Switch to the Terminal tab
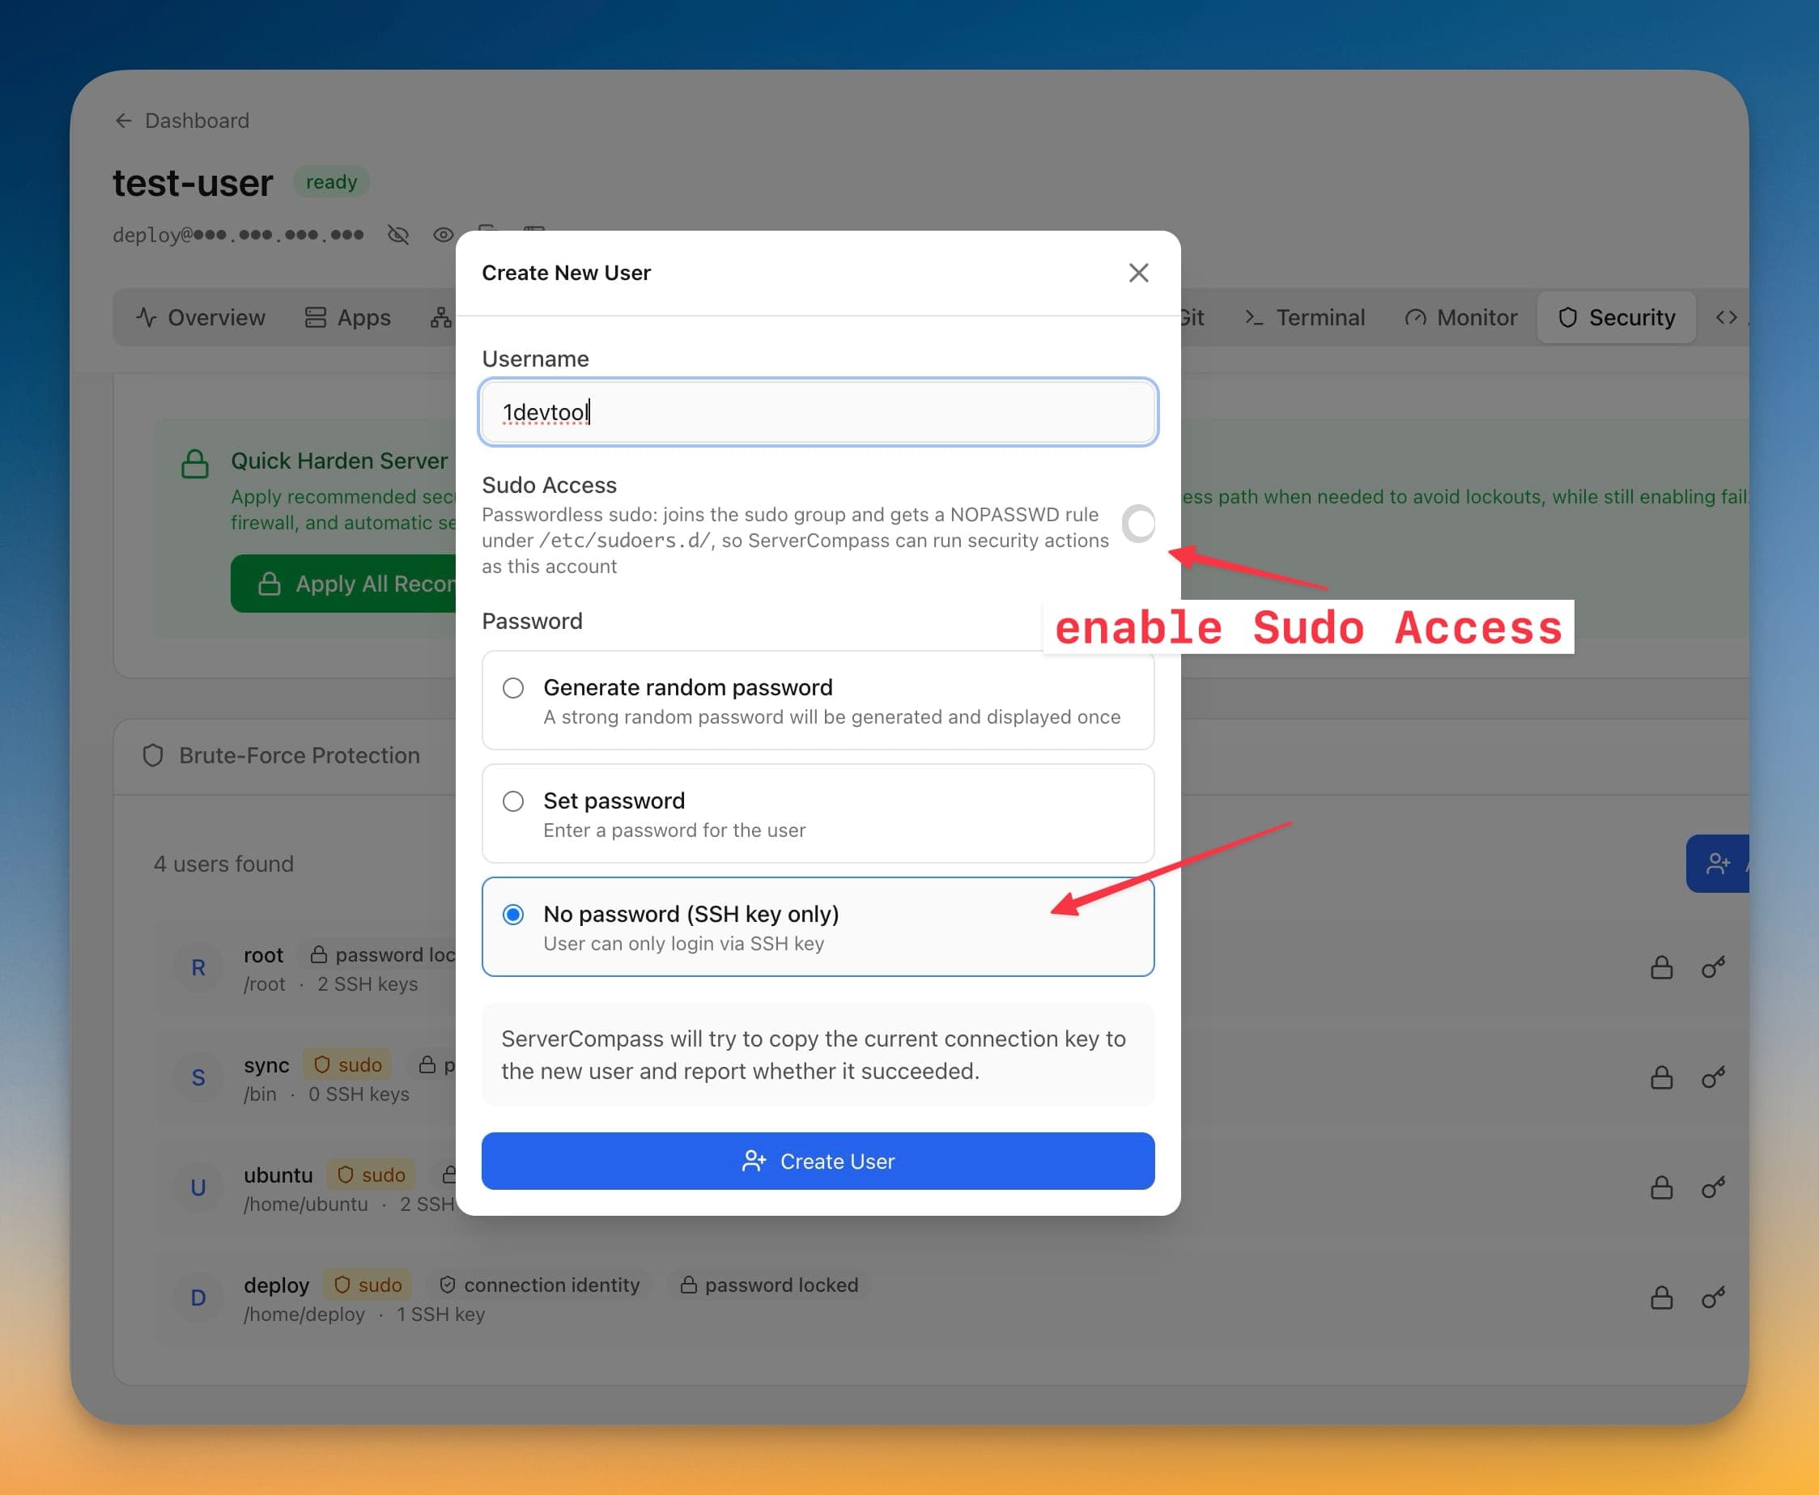This screenshot has height=1495, width=1819. (x=1305, y=318)
